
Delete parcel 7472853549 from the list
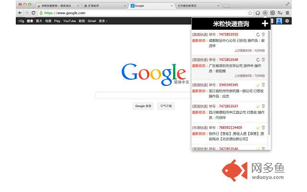[x=263, y=60]
